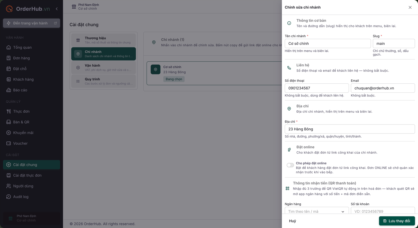
Task: Click the Chi nhánh (1) heading text
Action: pyautogui.click(x=173, y=40)
